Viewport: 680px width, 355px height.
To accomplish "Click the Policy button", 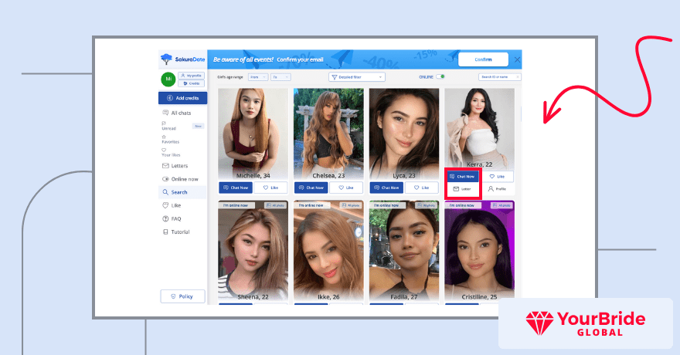I will point(182,296).
